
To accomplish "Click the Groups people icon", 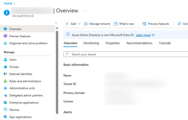I will click(x=5, y=67).
